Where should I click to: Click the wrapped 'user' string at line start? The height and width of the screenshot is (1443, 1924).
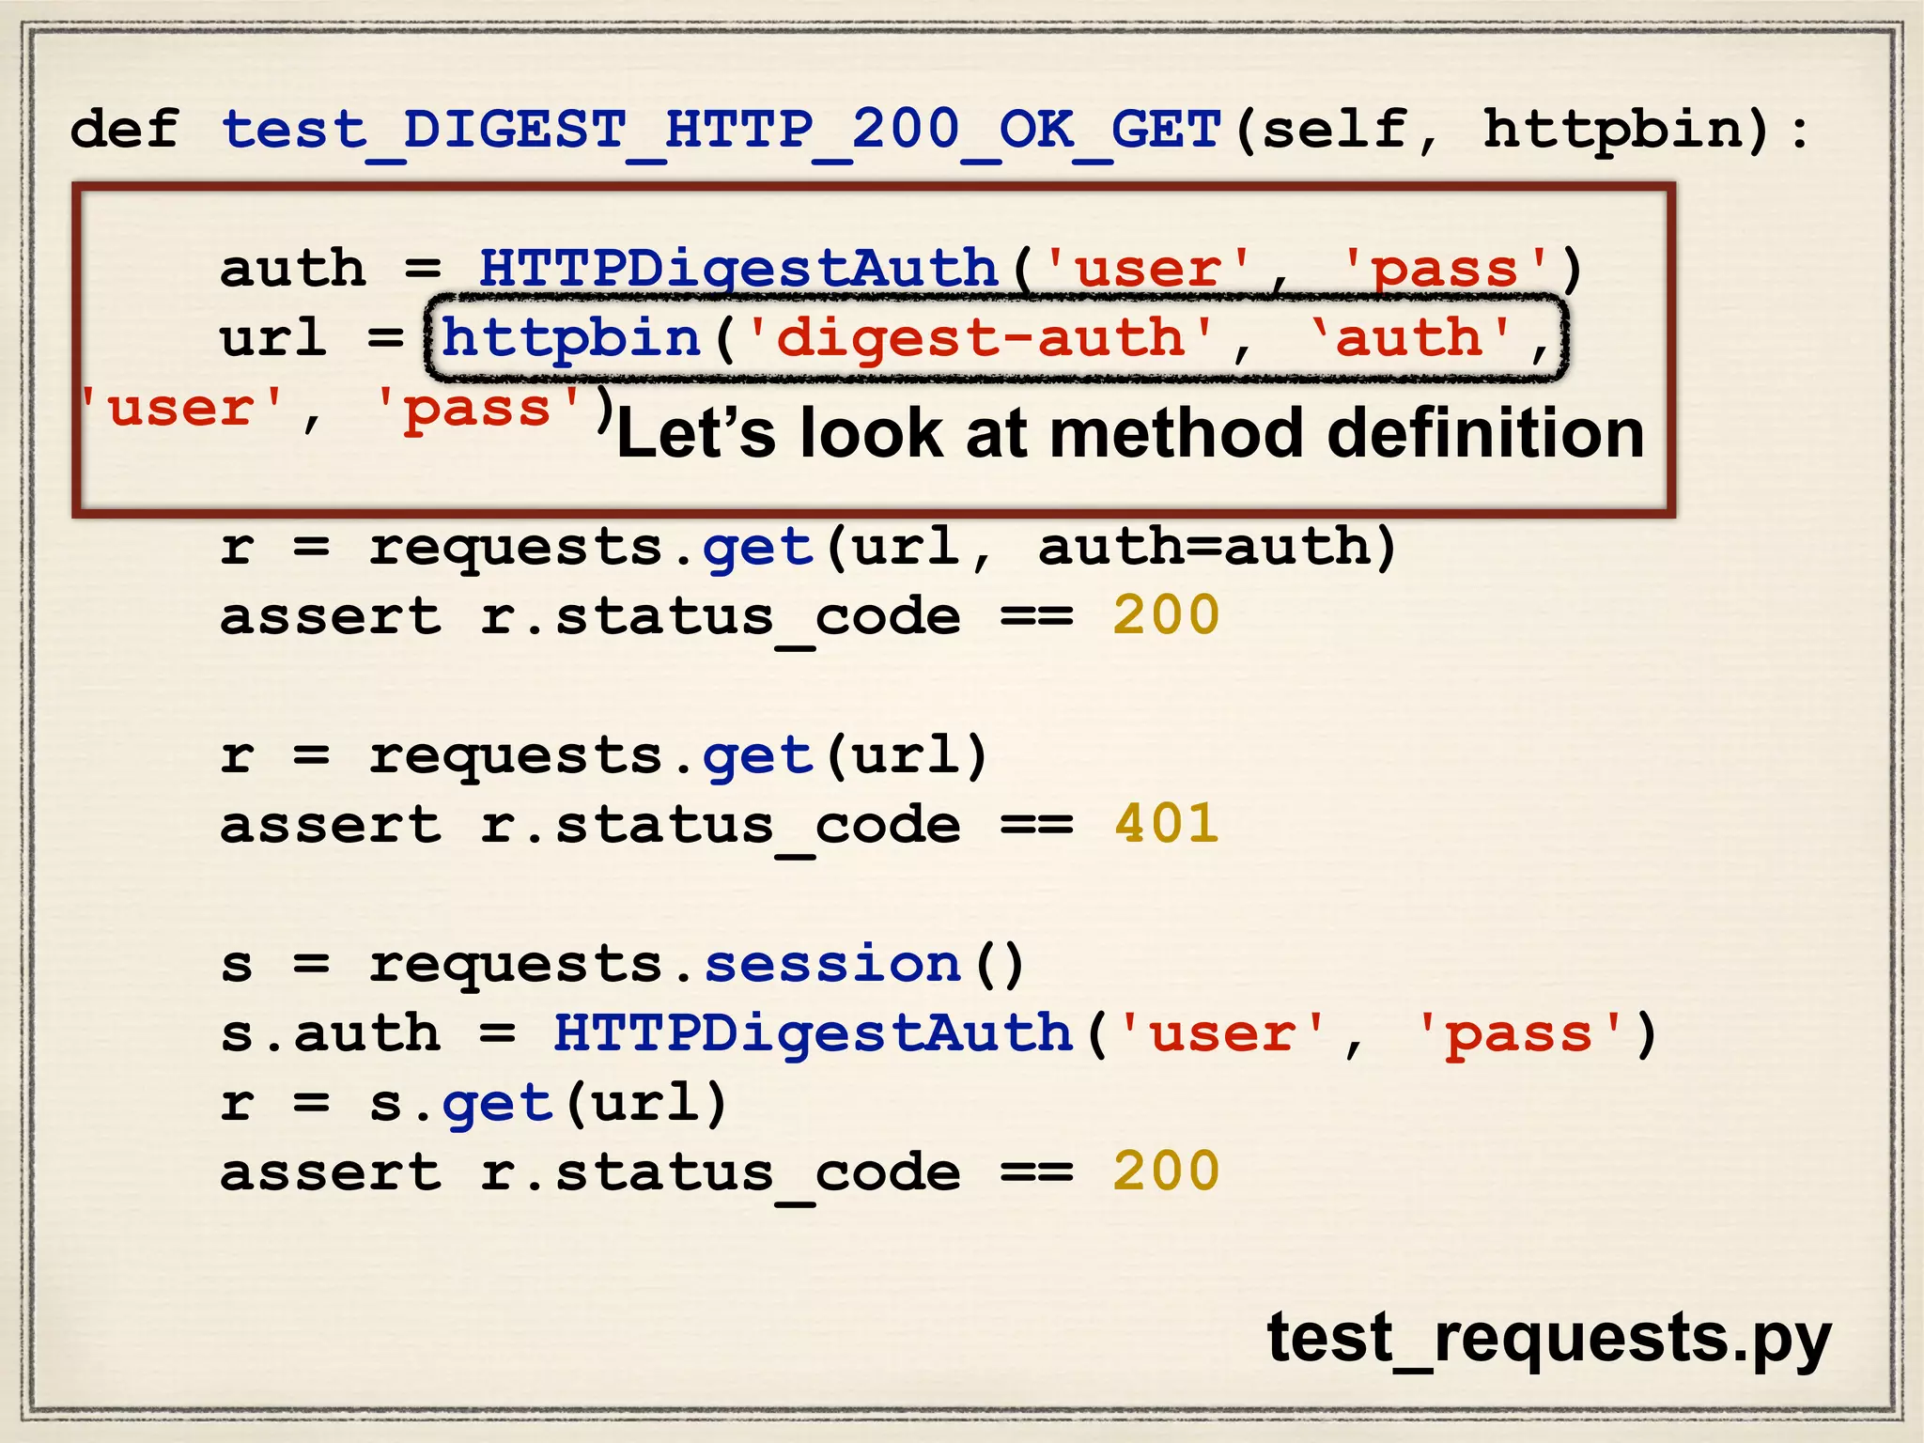click(181, 409)
